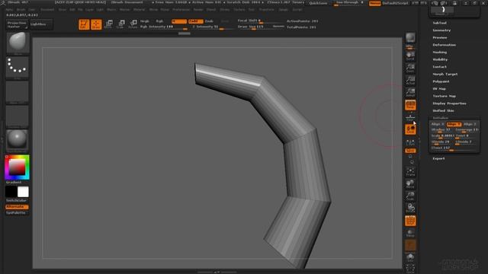Screen dimensions: 488x274
Task: Open the empty texture slot
Action: pyautogui.click(x=18, y=116)
